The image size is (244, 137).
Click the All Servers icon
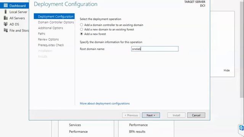6,18
